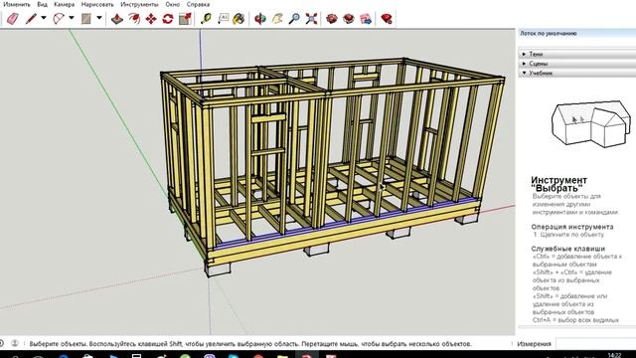Screen dimensions: 636x358
Task: Click the Лоток по умолчанию tray title
Action: pos(549,33)
